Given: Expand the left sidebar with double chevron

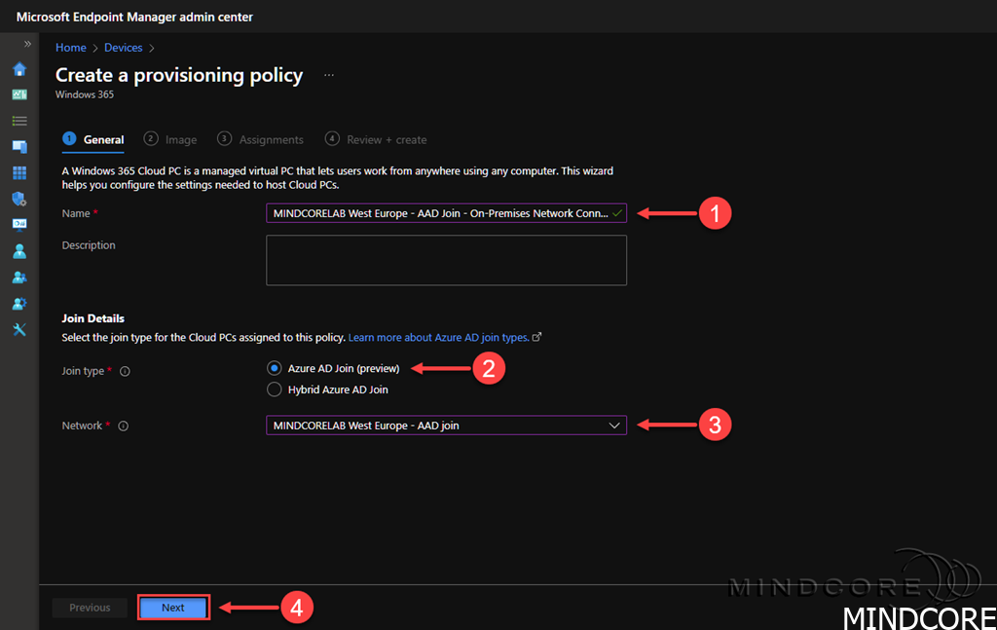Looking at the screenshot, I should (27, 44).
